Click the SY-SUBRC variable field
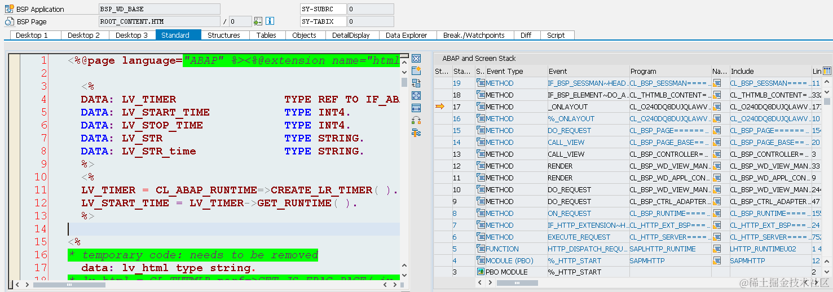 click(323, 9)
